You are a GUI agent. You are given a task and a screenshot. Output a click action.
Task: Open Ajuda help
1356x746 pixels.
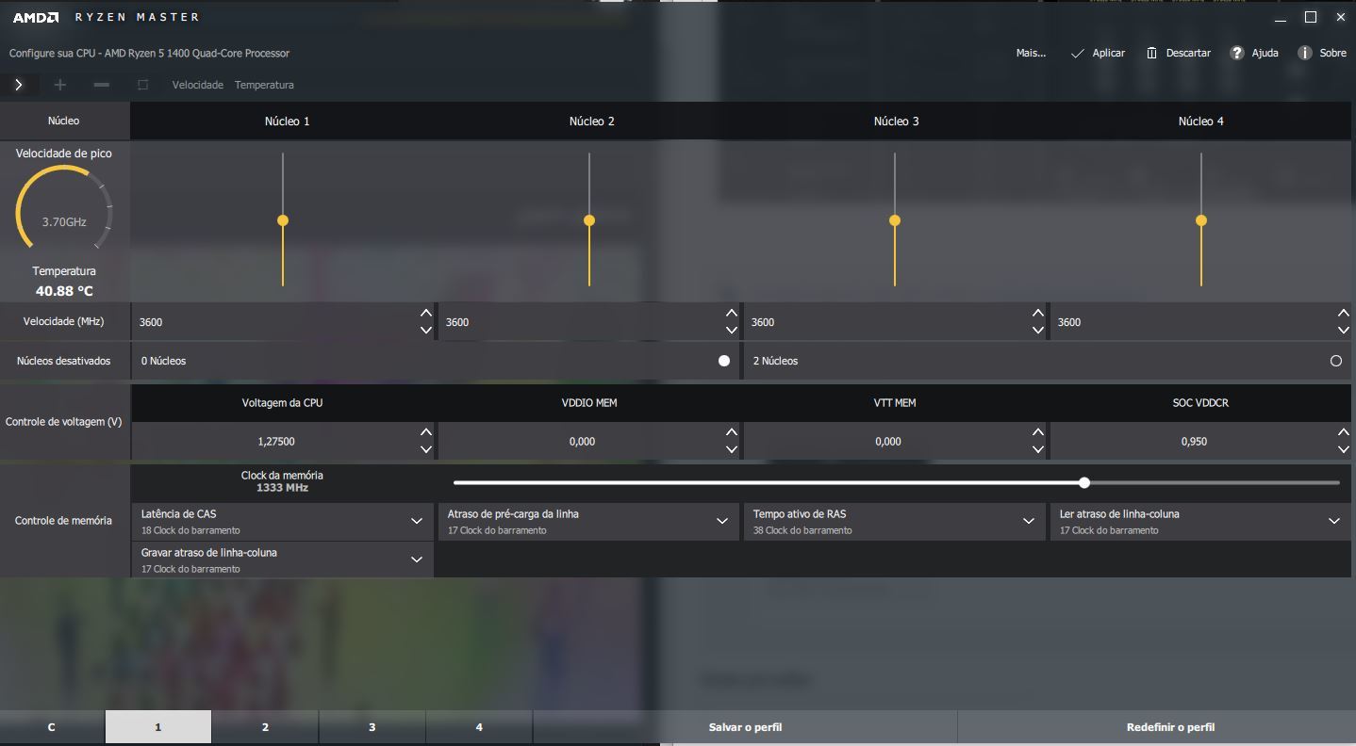click(1254, 53)
